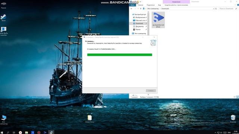Launch Yandex Browser from the taskbar
The width and height of the screenshot is (239, 134).
pyautogui.click(x=20, y=133)
